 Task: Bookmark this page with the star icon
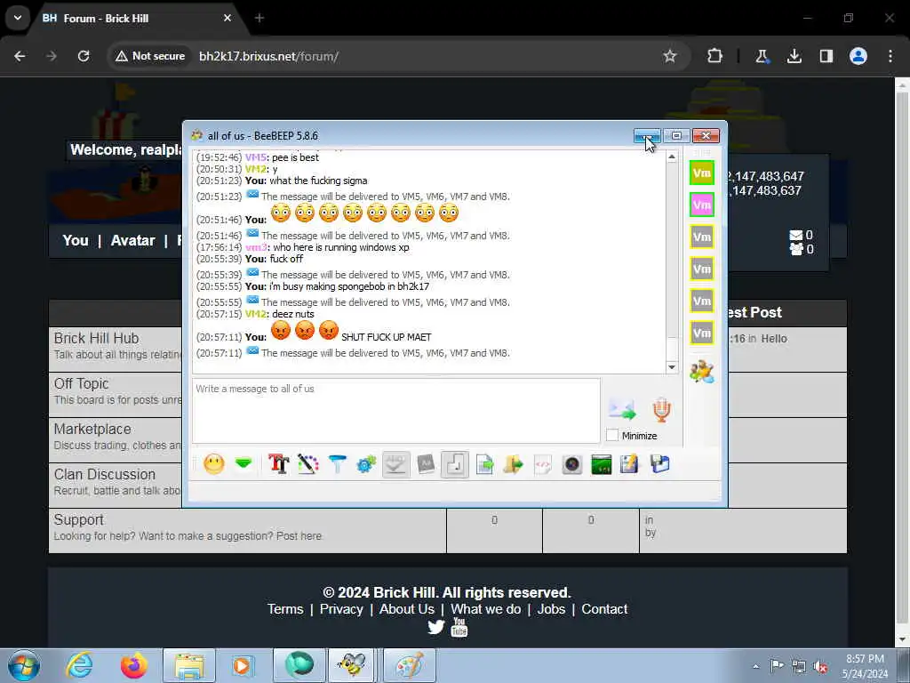tap(670, 56)
